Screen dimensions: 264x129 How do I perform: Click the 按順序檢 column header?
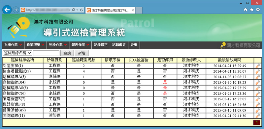click(113, 60)
